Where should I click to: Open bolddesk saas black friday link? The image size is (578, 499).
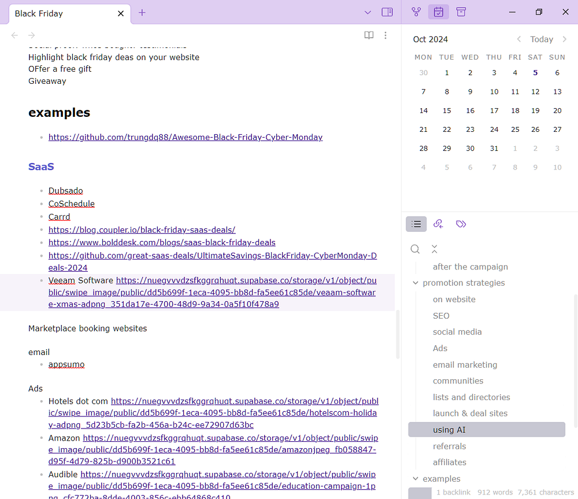click(162, 243)
